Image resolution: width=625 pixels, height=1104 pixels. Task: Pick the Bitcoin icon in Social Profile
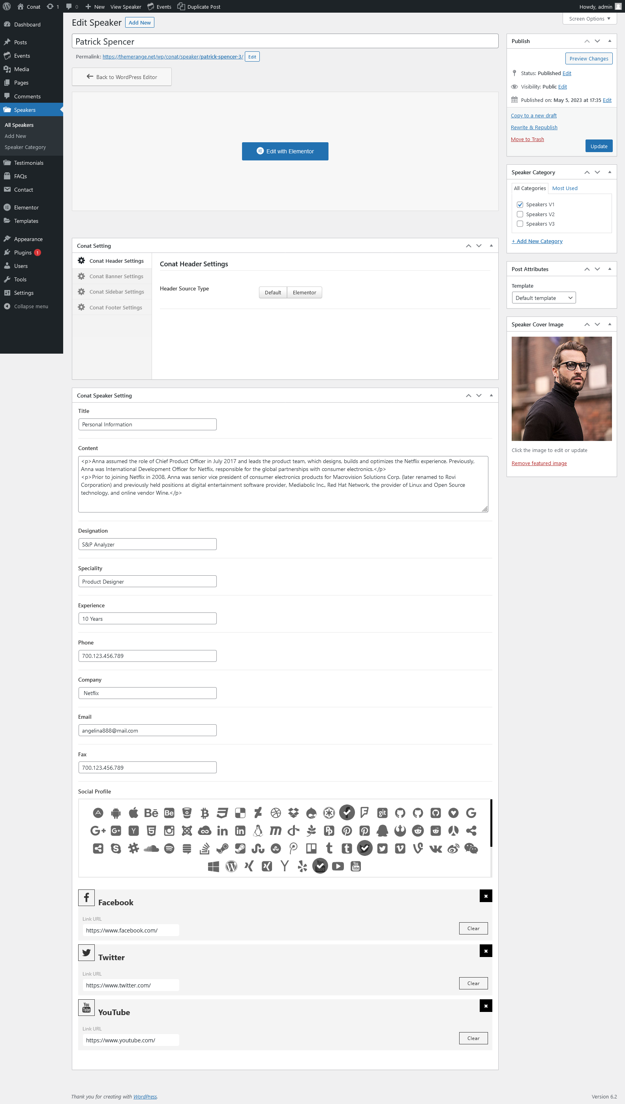(x=205, y=813)
